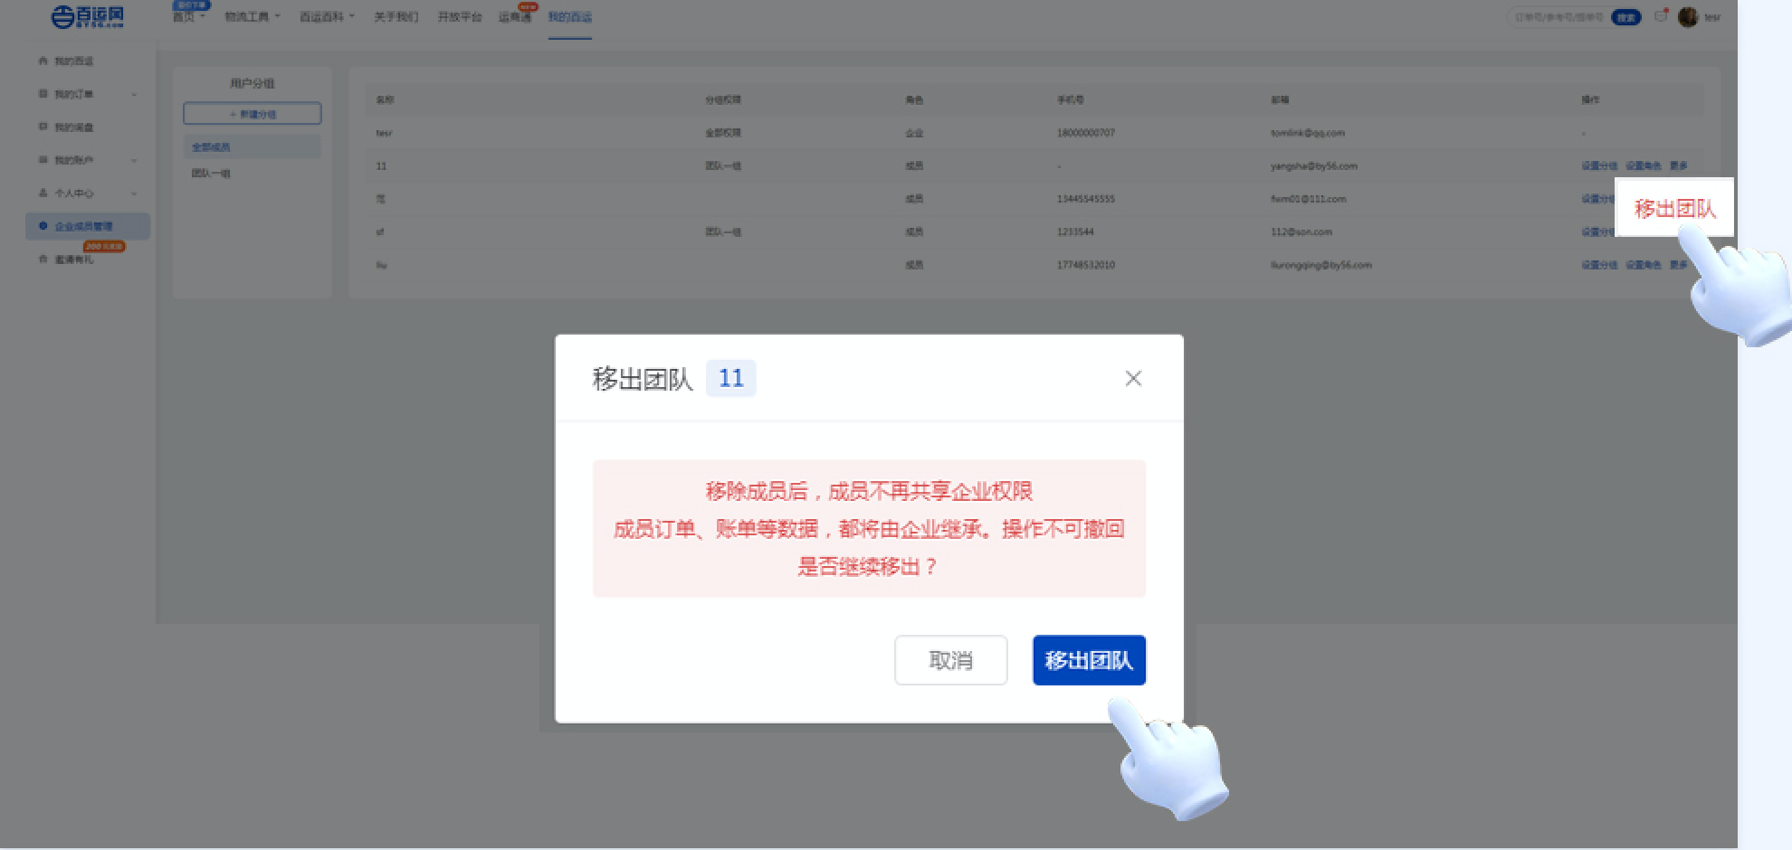
Task: Switch to the 我的百运 tab
Action: point(570,16)
